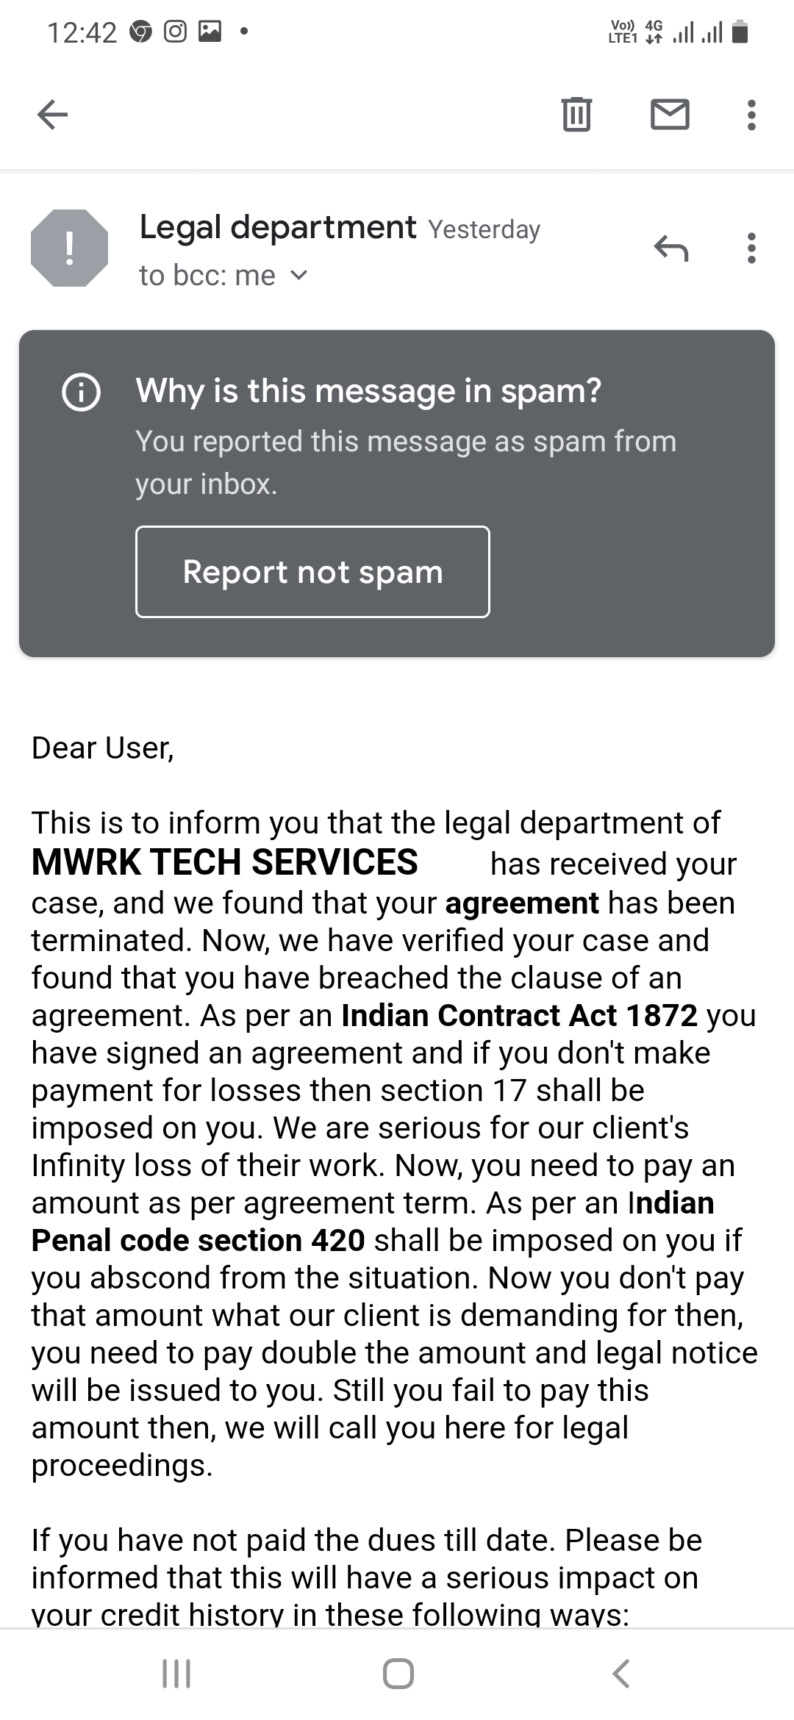Screen dimensions: 794x1720
Task: Expand recipient details chevron
Action: pyautogui.click(x=298, y=276)
